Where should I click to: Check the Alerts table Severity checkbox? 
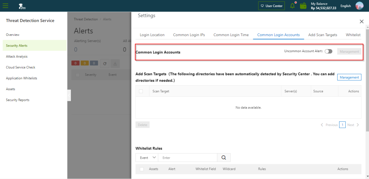77,75
